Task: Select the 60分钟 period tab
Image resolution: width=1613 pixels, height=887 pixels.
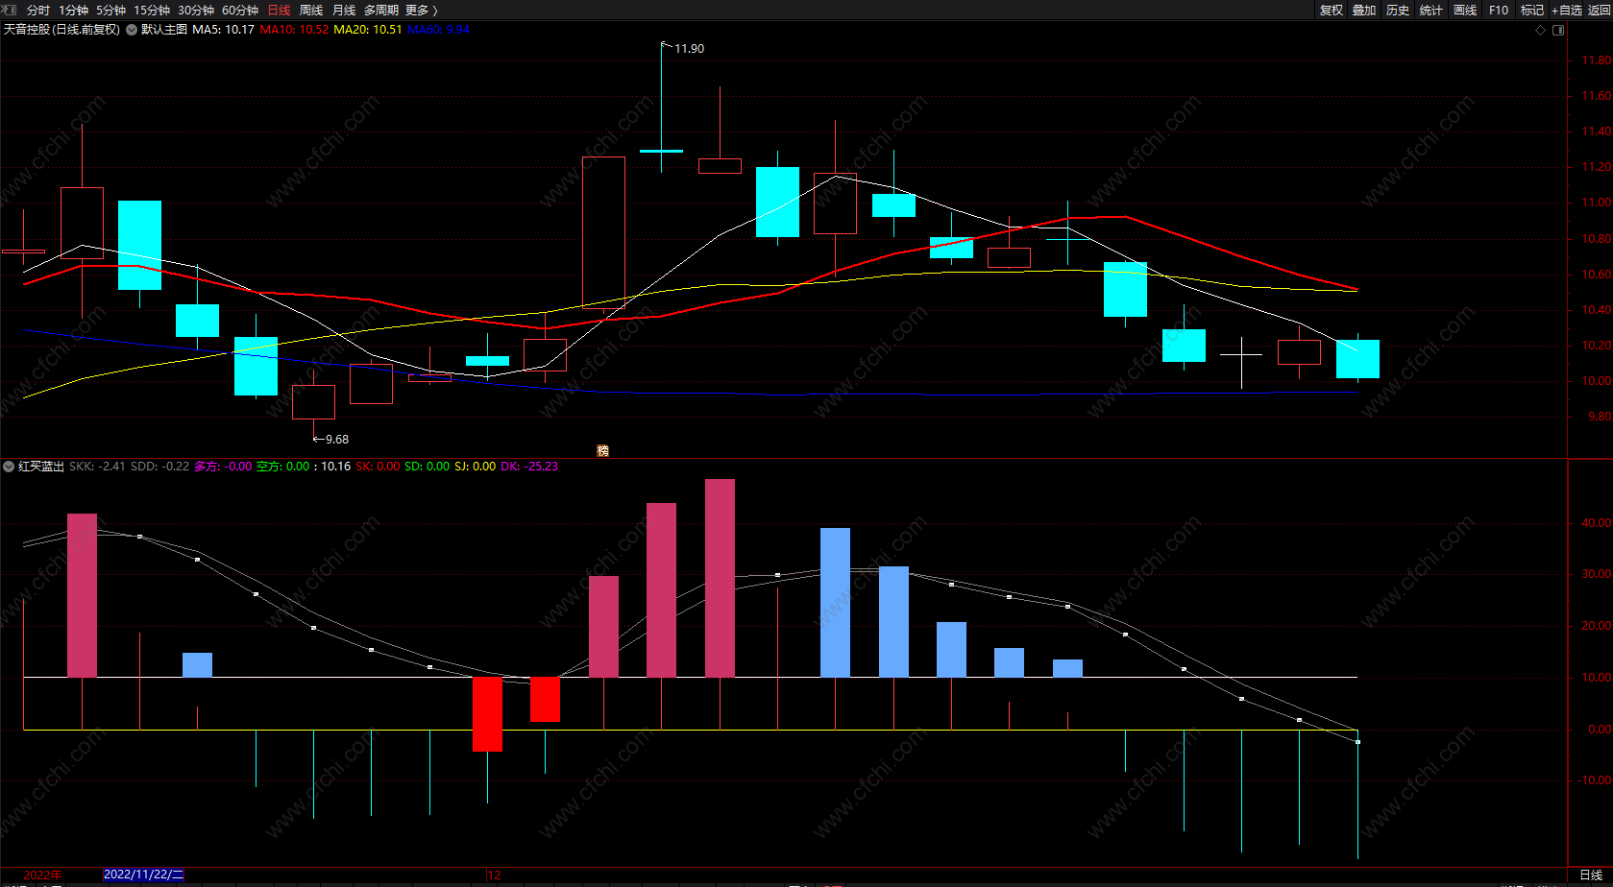Action: (x=240, y=10)
